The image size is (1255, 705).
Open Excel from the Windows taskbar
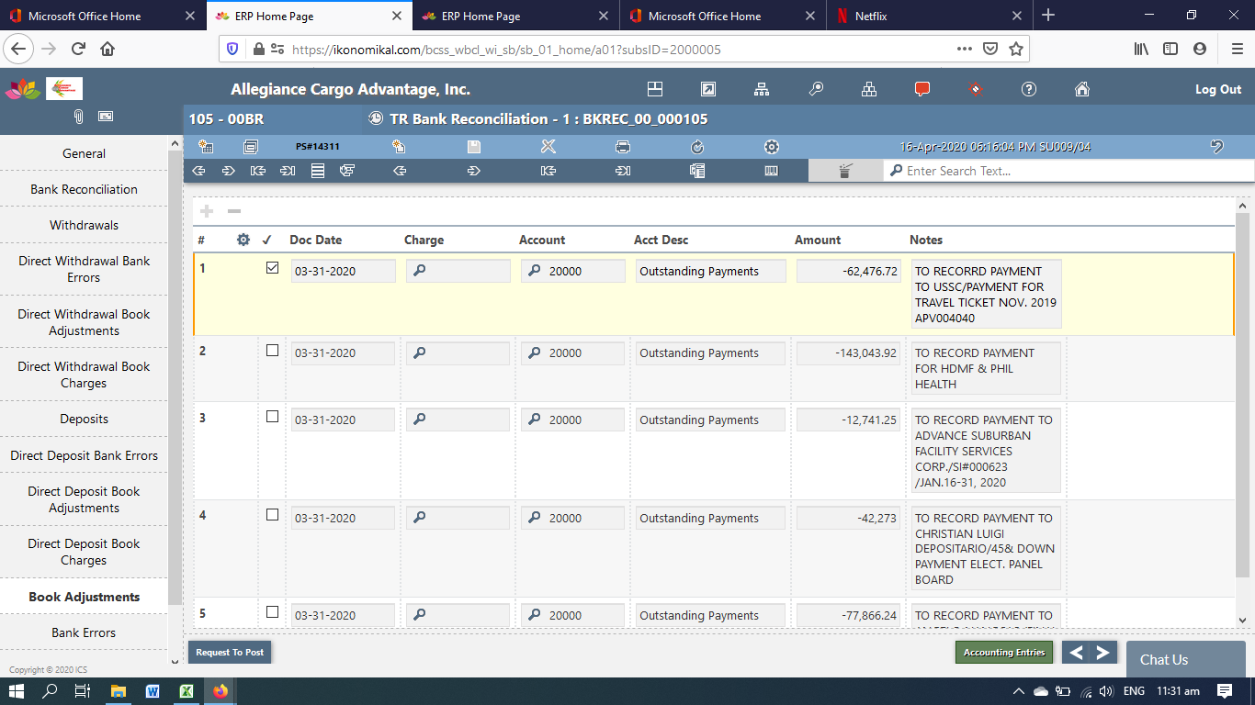tap(186, 691)
